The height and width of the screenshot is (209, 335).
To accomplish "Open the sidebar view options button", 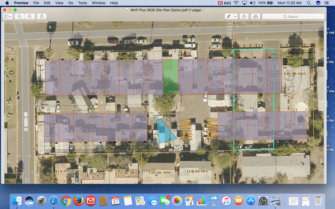I will coord(8,16).
